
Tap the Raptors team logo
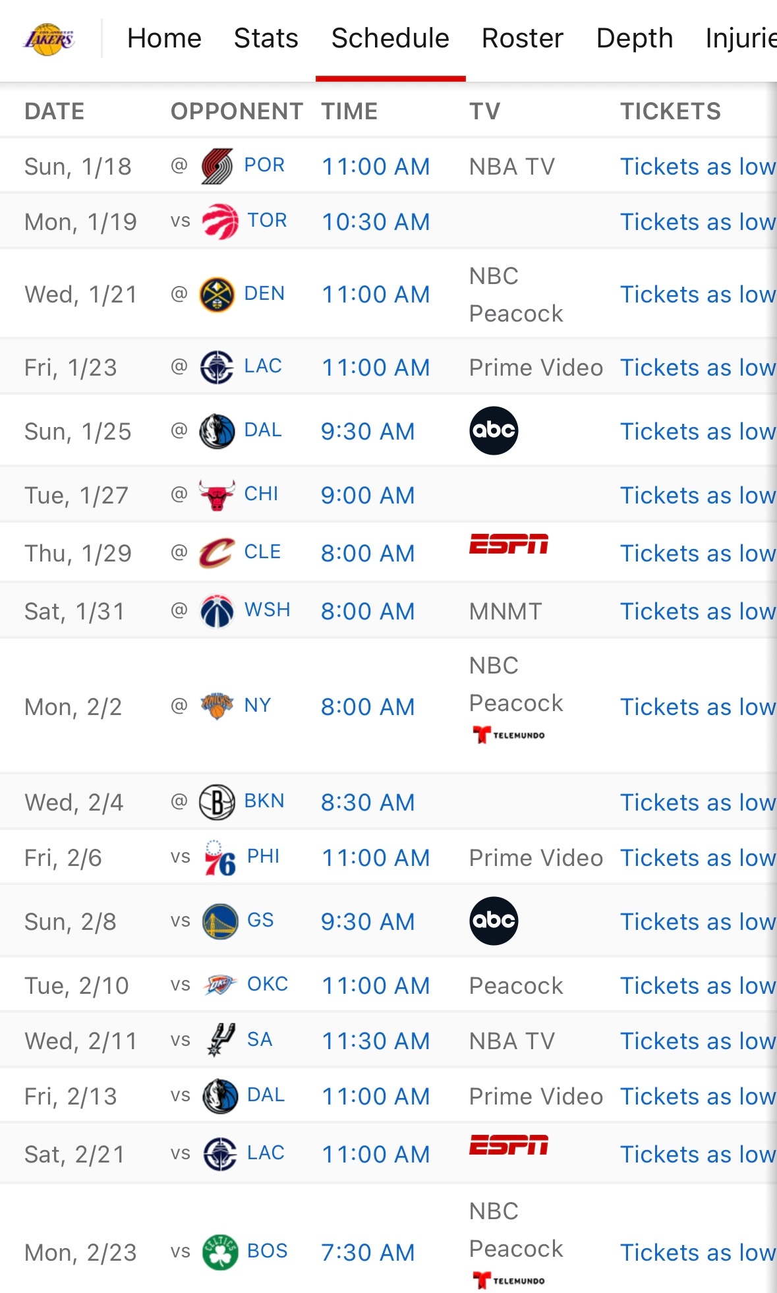click(x=219, y=221)
